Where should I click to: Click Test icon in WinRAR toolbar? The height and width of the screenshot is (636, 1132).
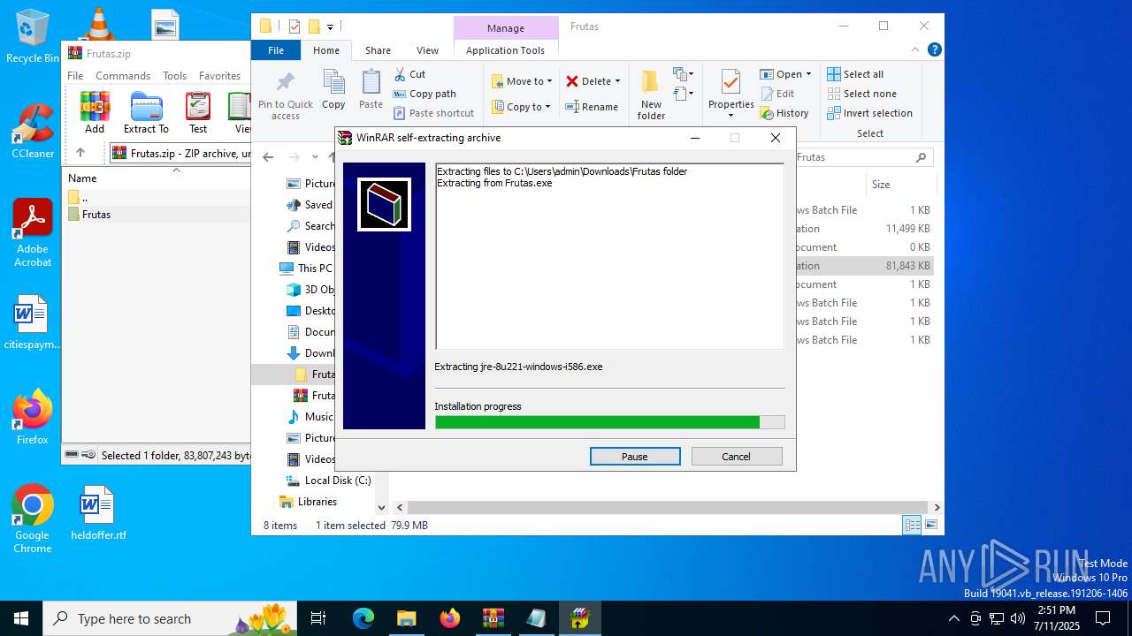(x=198, y=113)
